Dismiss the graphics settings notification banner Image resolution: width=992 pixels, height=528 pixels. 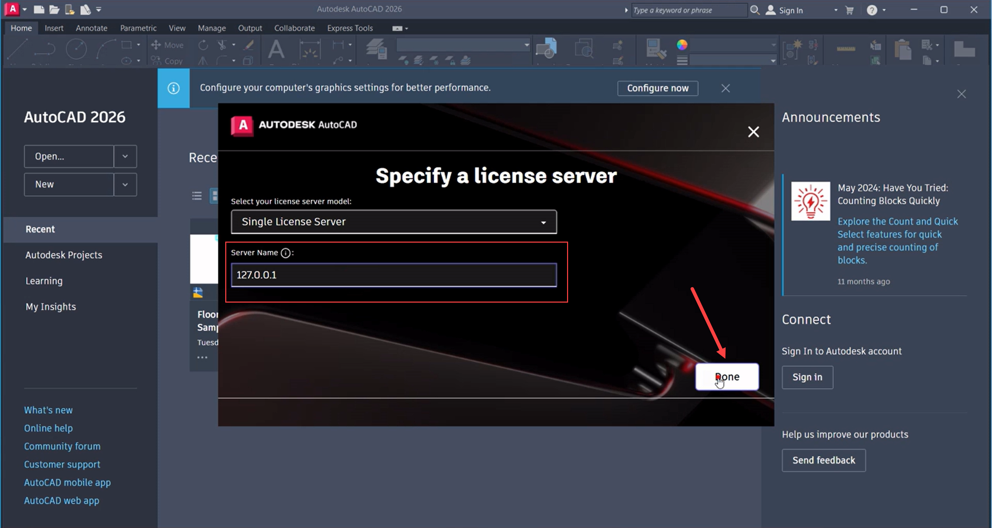point(725,89)
